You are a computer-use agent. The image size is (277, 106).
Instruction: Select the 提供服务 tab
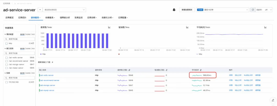pos(35,18)
